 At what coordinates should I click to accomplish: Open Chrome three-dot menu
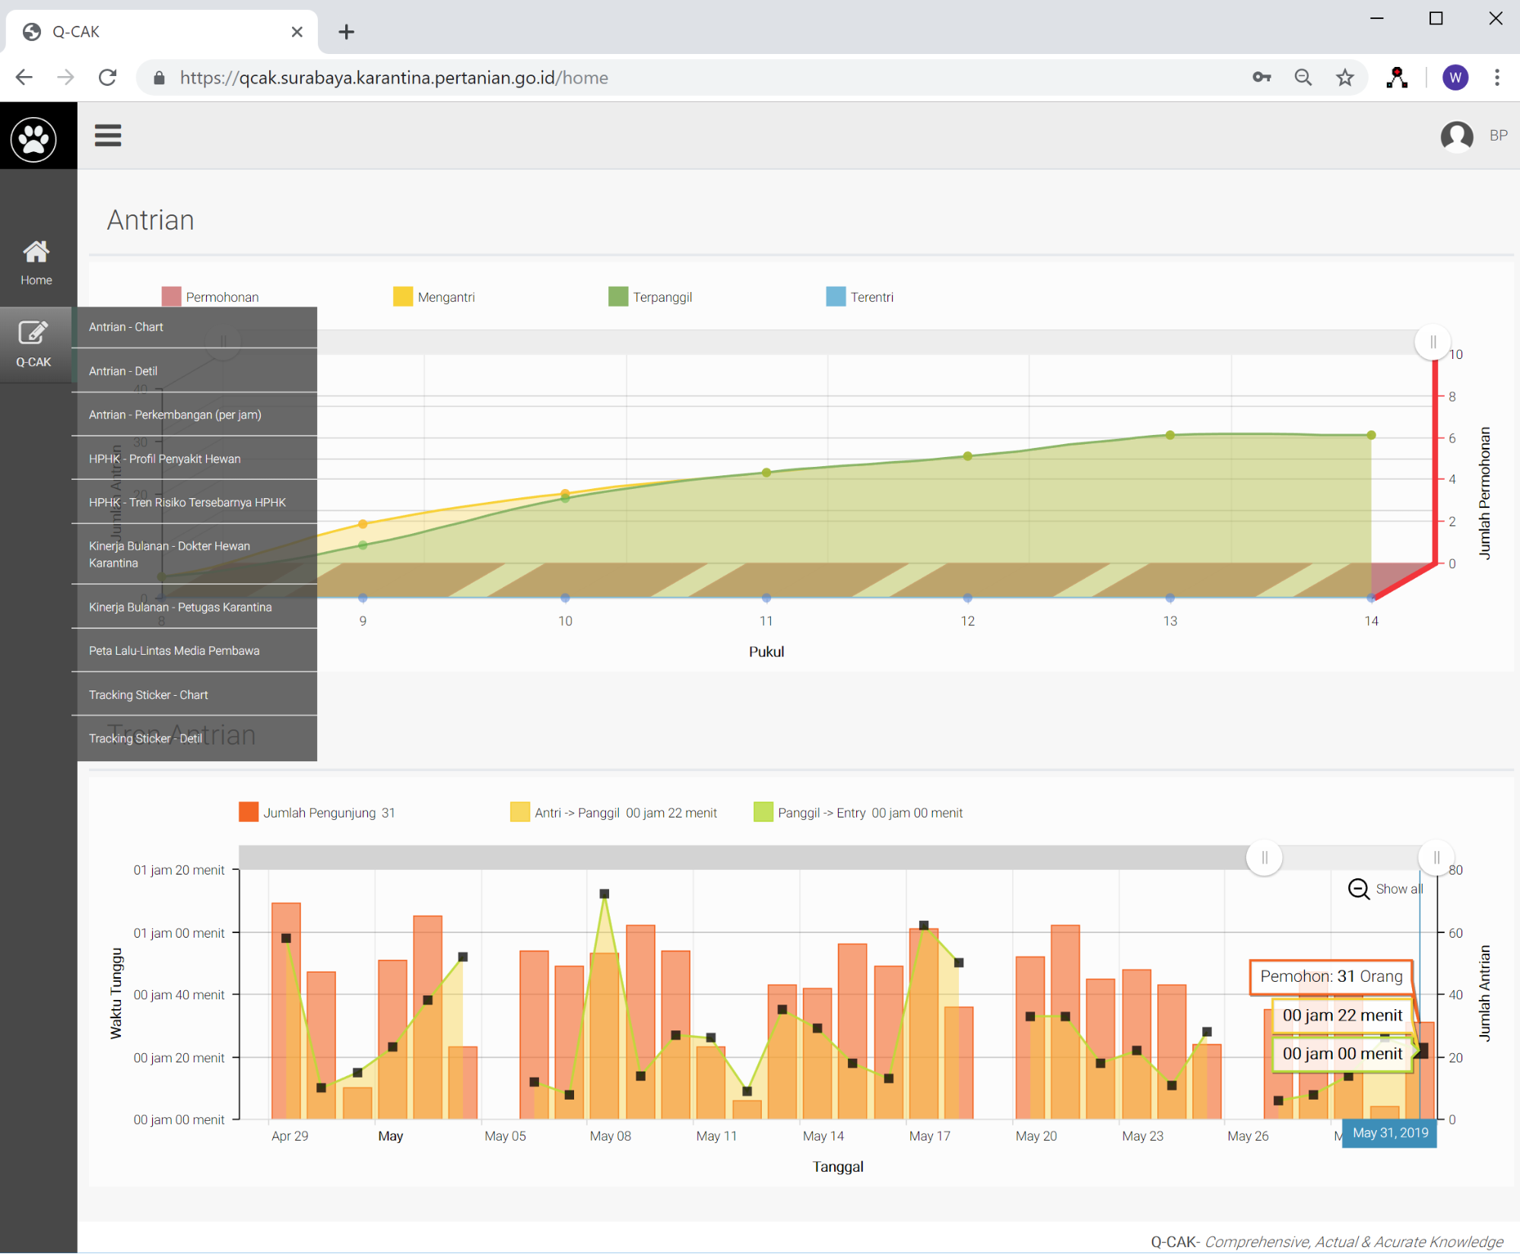pos(1496,78)
